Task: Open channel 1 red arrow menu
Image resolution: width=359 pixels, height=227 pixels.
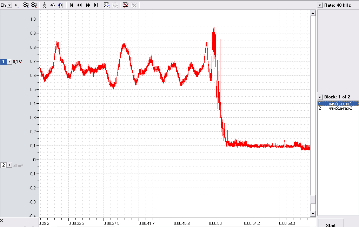Action: (x=9, y=62)
